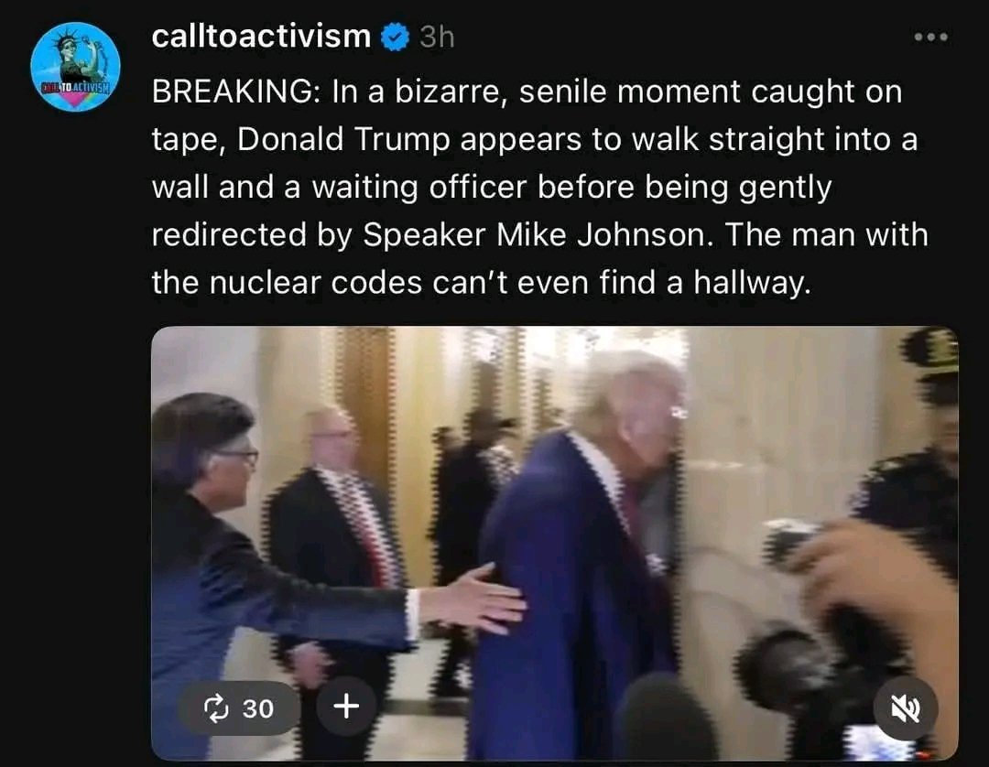Click the calltoactivism username
The width and height of the screenshot is (989, 767).
(x=261, y=36)
